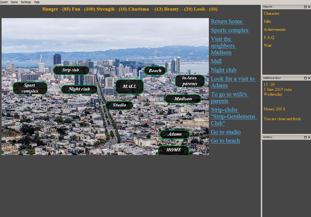Viewport: 311px width, 217px height.
Task: Open the Sports complex link
Action: click(230, 30)
